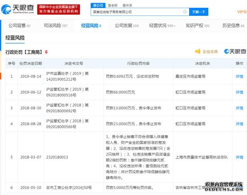Select the 查关系 search tab
Image resolution: width=247 pixels, height=195 pixels.
tap(127, 5)
